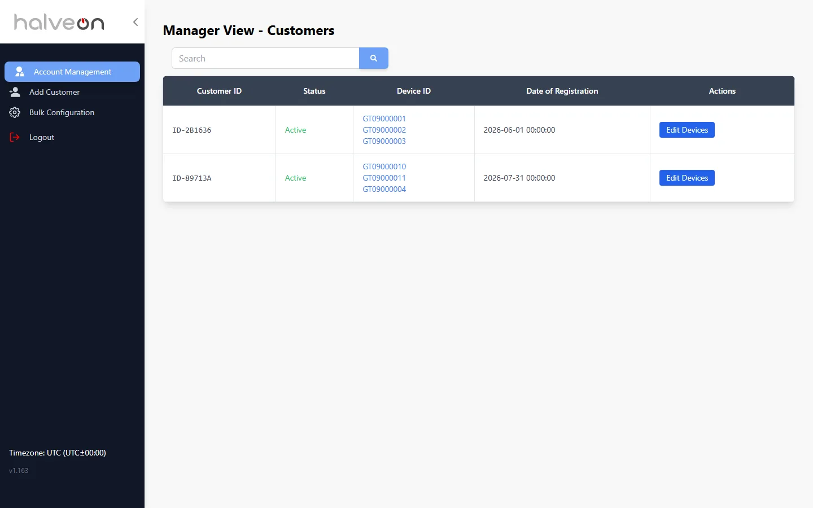Open device link GT09000011
The width and height of the screenshot is (813, 508).
[384, 178]
